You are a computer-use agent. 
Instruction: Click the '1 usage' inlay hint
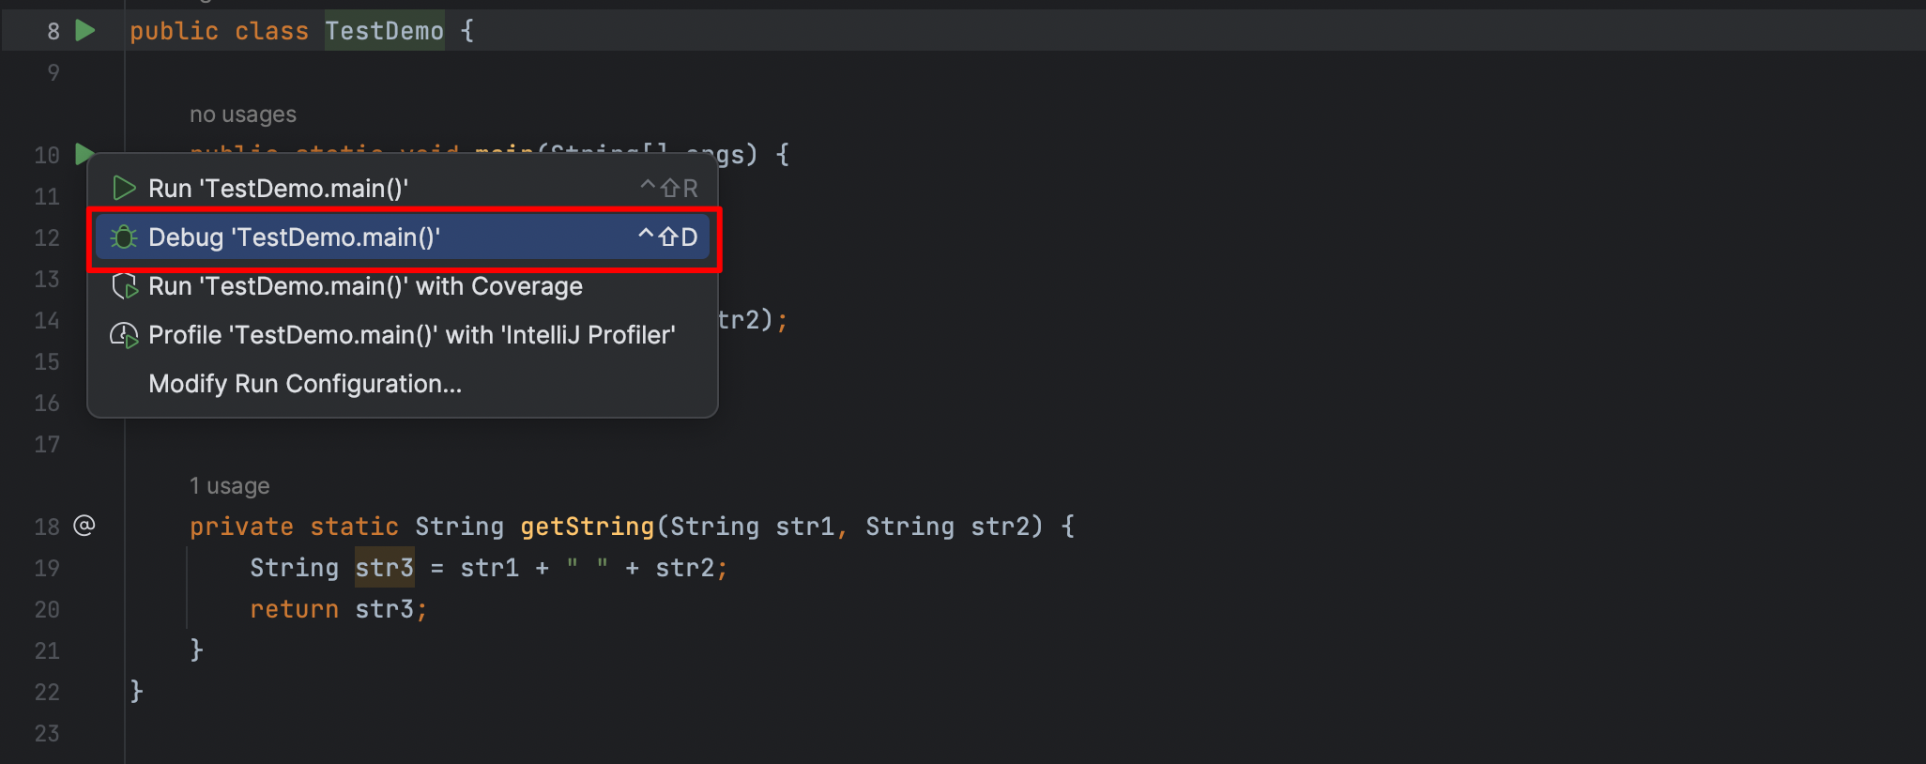tap(229, 486)
